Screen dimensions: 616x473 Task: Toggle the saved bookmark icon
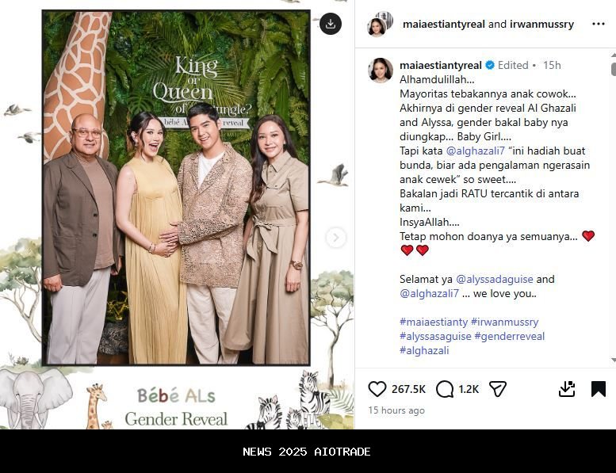(x=599, y=389)
